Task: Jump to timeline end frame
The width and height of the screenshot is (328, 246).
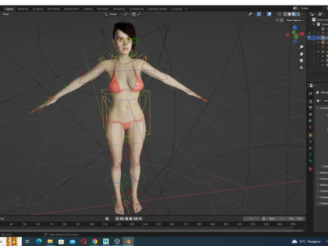Action: click(x=140, y=219)
